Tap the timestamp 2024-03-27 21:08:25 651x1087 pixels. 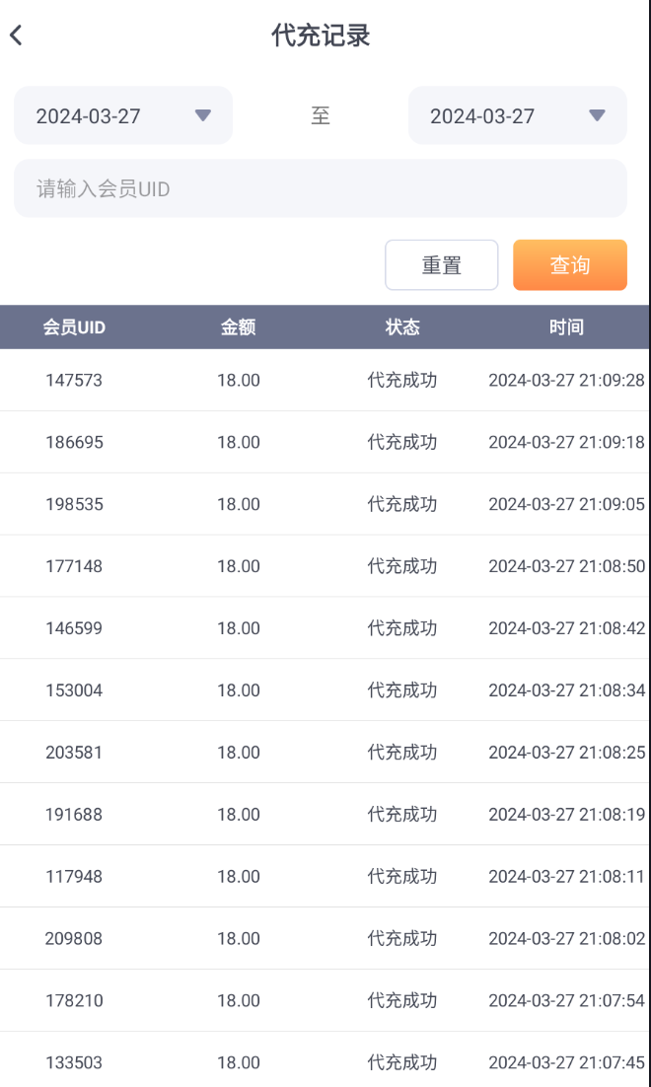[566, 753]
